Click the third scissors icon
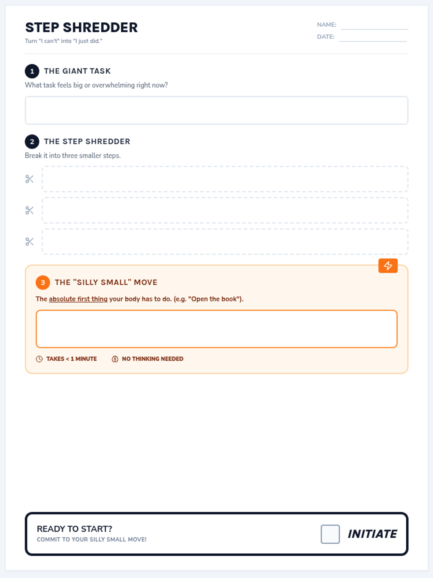The height and width of the screenshot is (578, 433). pyautogui.click(x=30, y=242)
